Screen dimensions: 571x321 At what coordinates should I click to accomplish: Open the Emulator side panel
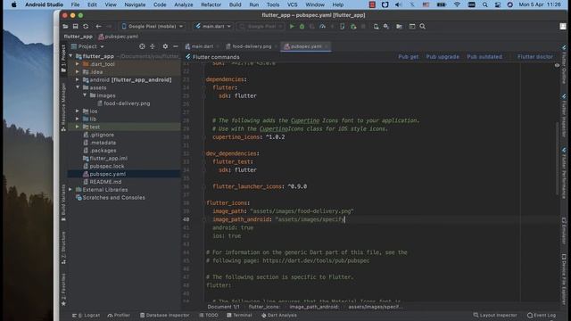(x=564, y=231)
